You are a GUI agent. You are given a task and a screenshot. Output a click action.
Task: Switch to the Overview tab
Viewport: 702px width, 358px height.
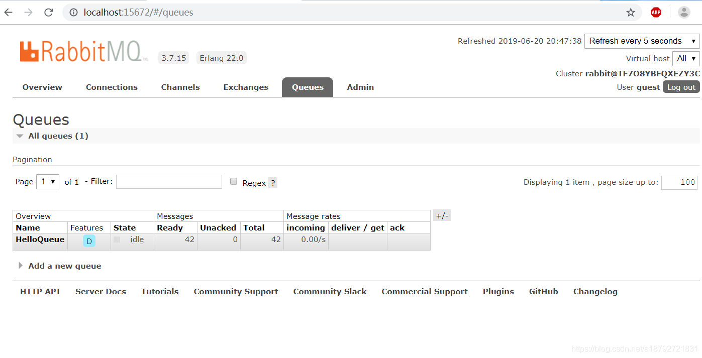pyautogui.click(x=42, y=87)
